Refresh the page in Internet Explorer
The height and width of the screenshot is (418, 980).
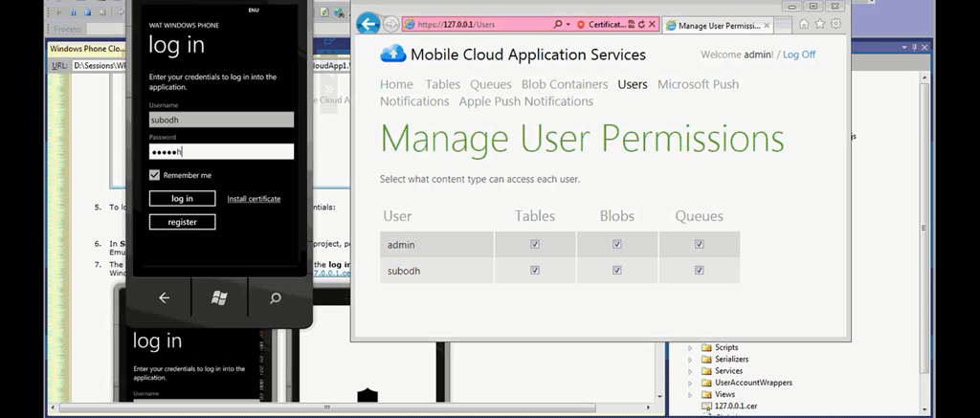pos(641,24)
